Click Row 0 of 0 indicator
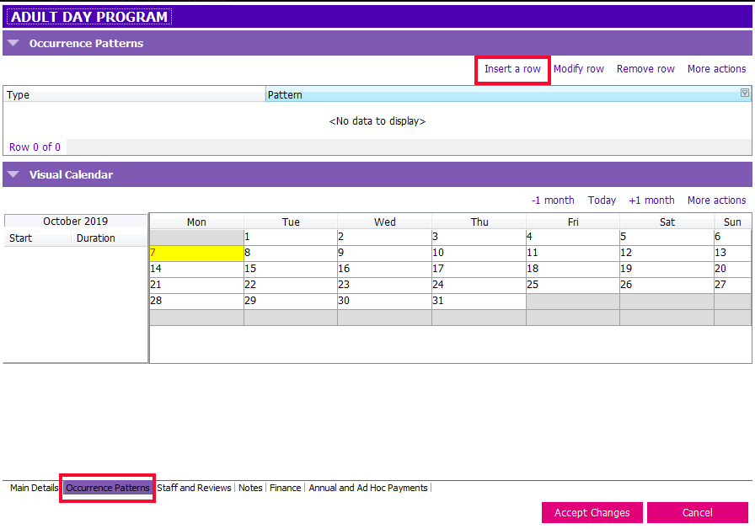The image size is (755, 529). pos(35,147)
